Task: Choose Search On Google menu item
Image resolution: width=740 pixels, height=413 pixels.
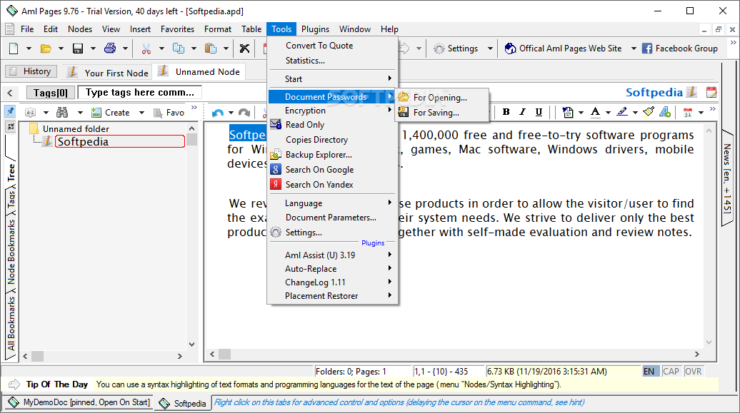Action: (x=319, y=170)
